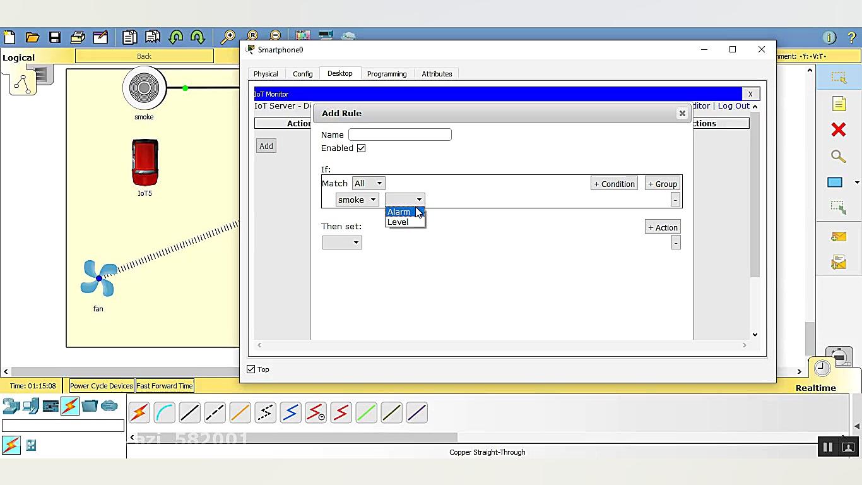Image resolution: width=862 pixels, height=485 pixels.
Task: Select Alarm from the dropdown list
Action: 405,212
